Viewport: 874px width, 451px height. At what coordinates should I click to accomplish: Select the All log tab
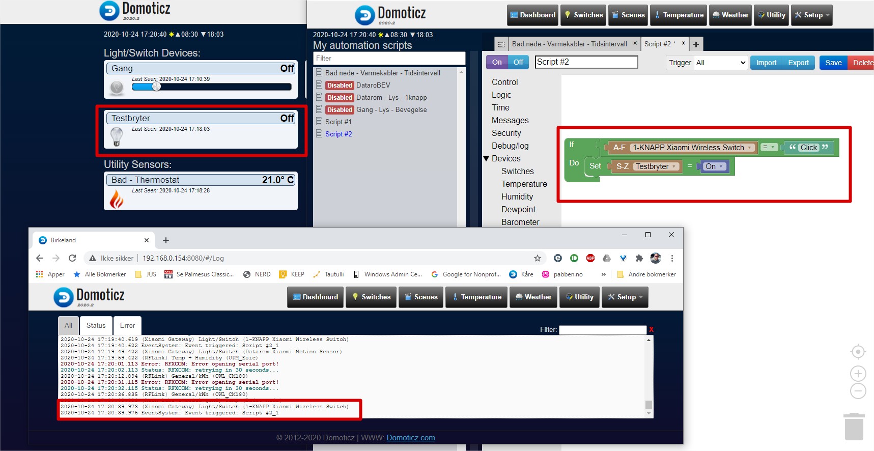(68, 326)
